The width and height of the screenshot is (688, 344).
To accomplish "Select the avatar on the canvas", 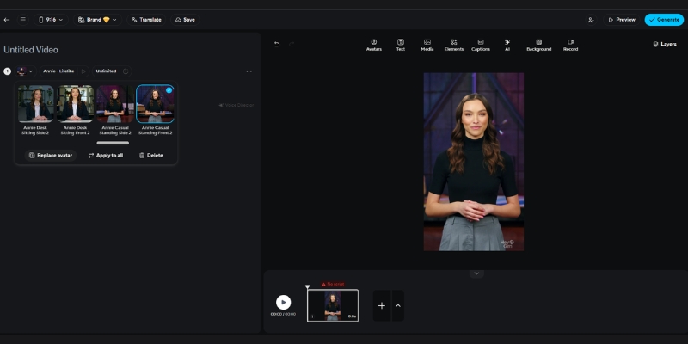I will [x=474, y=162].
